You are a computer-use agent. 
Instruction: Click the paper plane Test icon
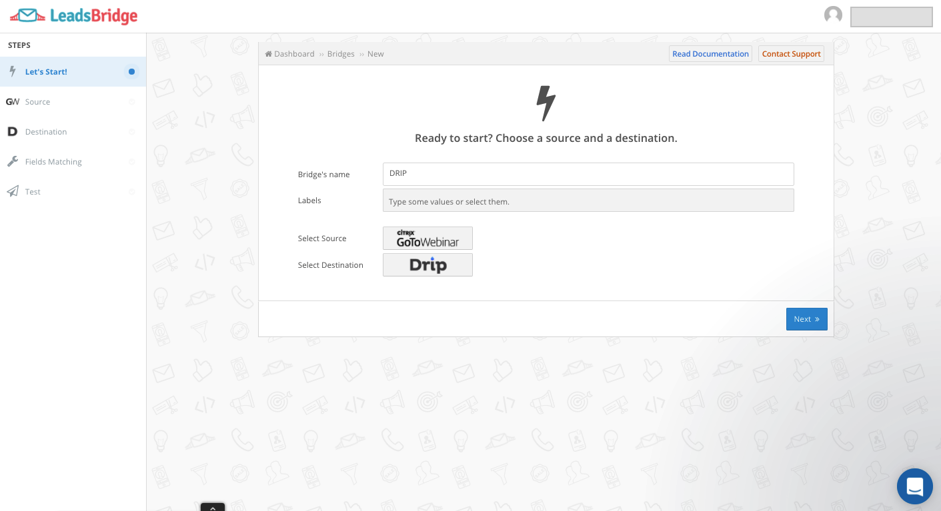(x=12, y=191)
